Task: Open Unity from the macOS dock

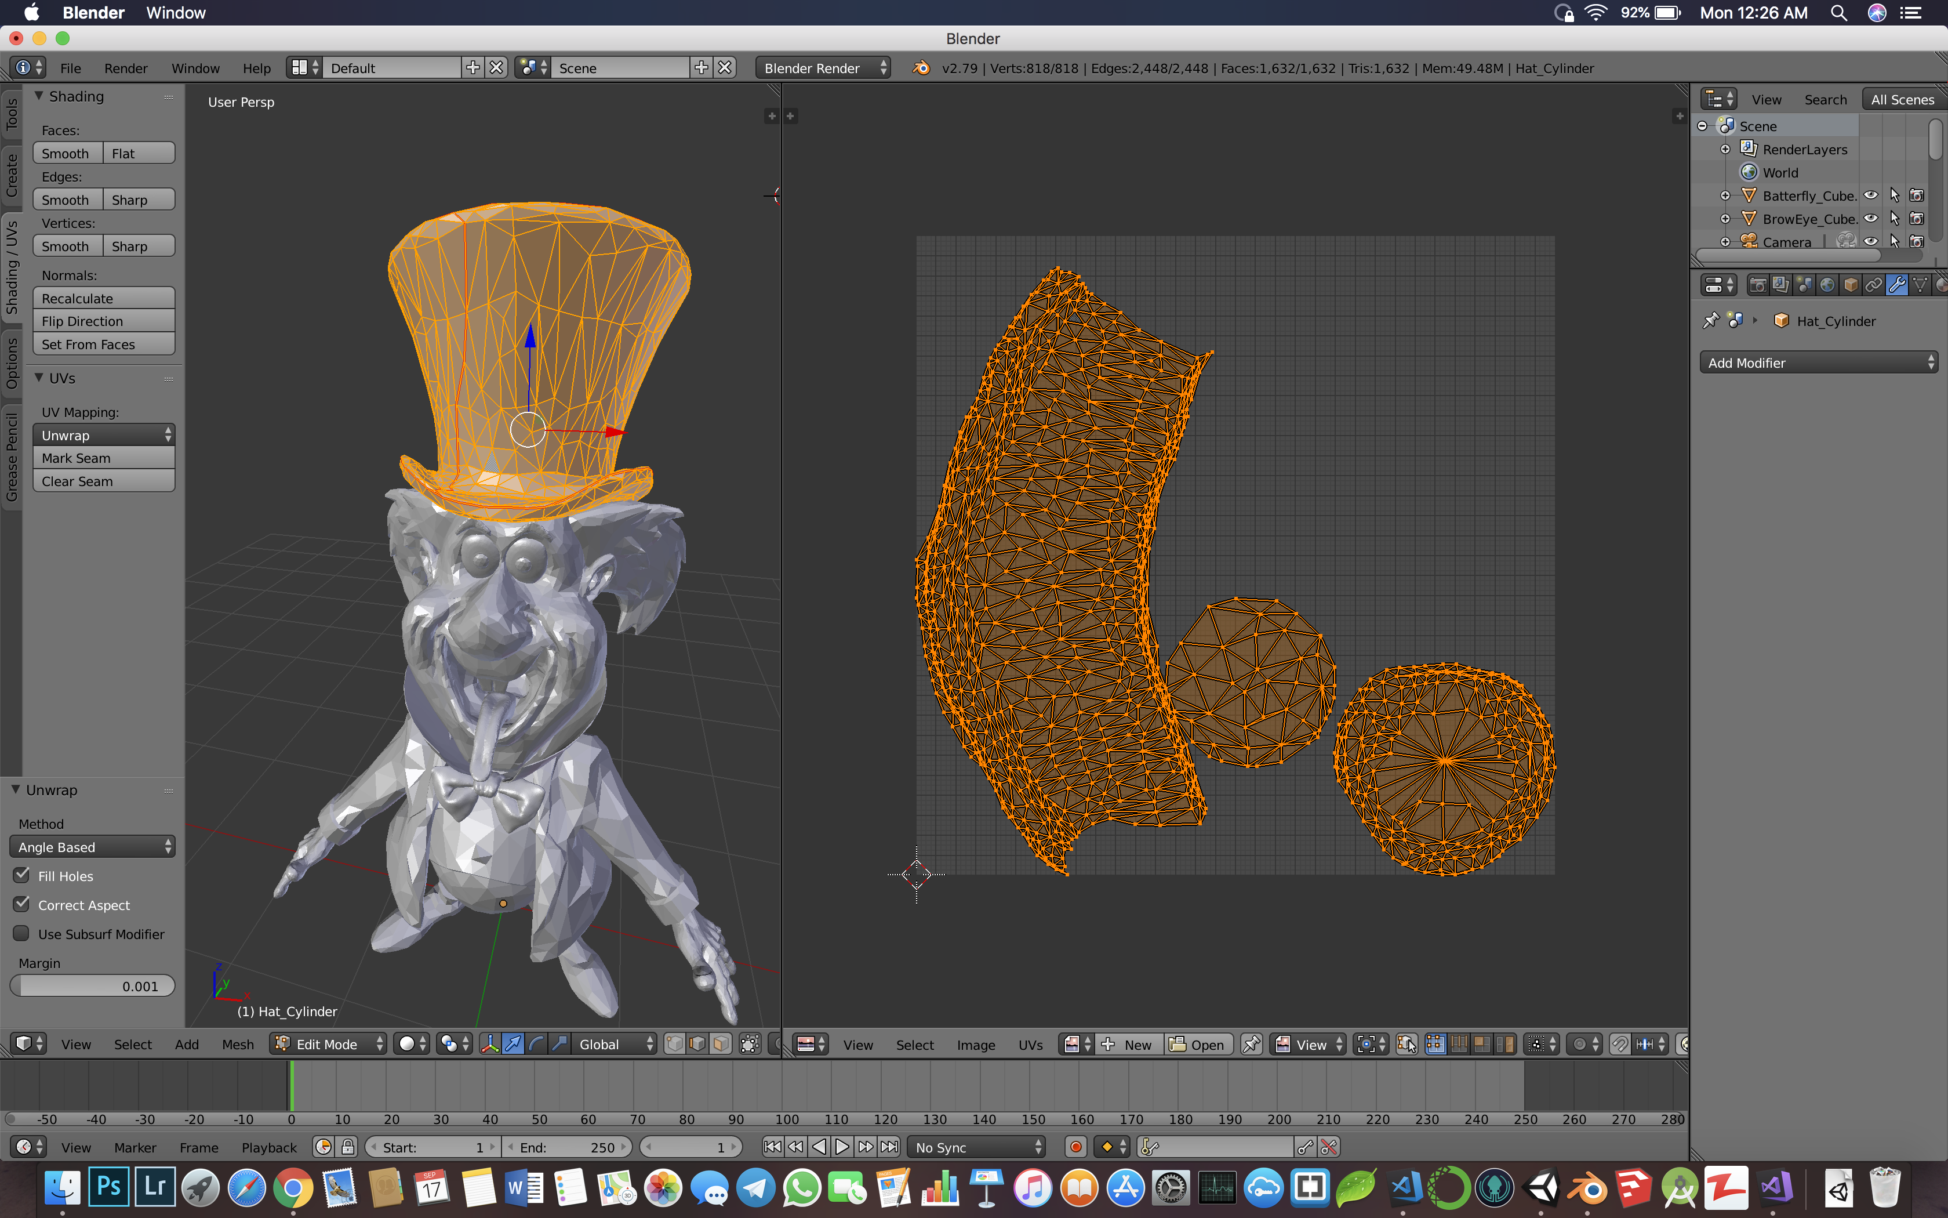Action: pyautogui.click(x=1542, y=1188)
